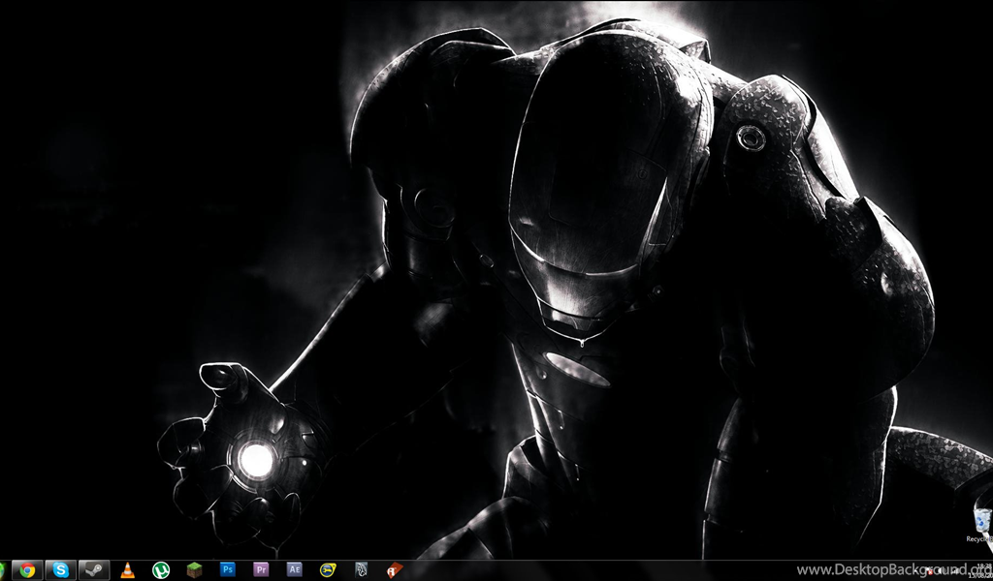Launch Steam from the taskbar

tap(94, 570)
